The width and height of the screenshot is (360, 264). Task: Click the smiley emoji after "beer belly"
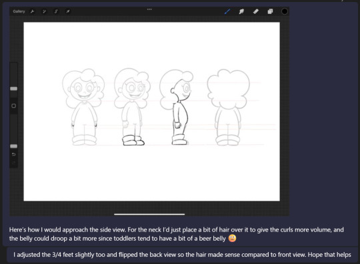point(232,238)
